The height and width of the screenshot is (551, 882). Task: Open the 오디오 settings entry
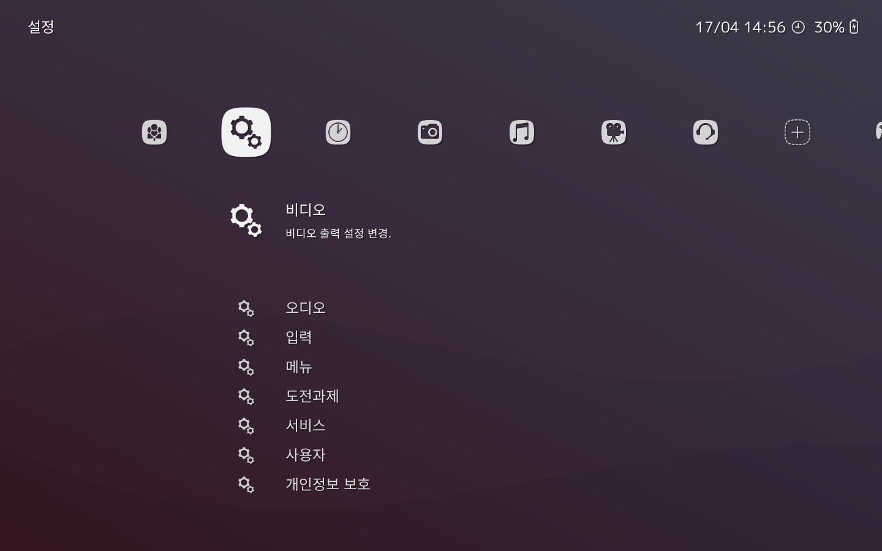coord(306,308)
